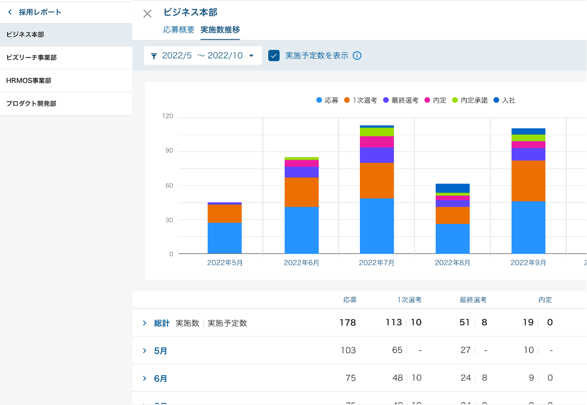This screenshot has width=587, height=405.
Task: Click the filter funnel icon
Action: point(154,56)
